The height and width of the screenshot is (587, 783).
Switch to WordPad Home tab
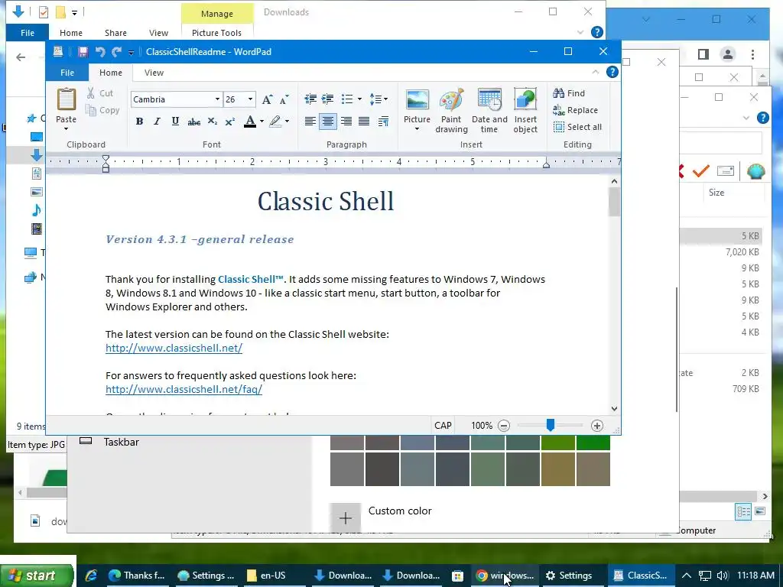(111, 73)
